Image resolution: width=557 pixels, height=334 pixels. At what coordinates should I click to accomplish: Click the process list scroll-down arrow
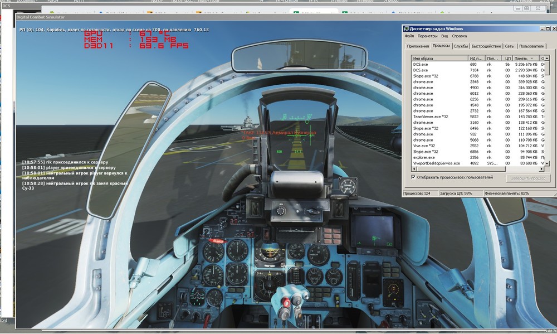[548, 163]
